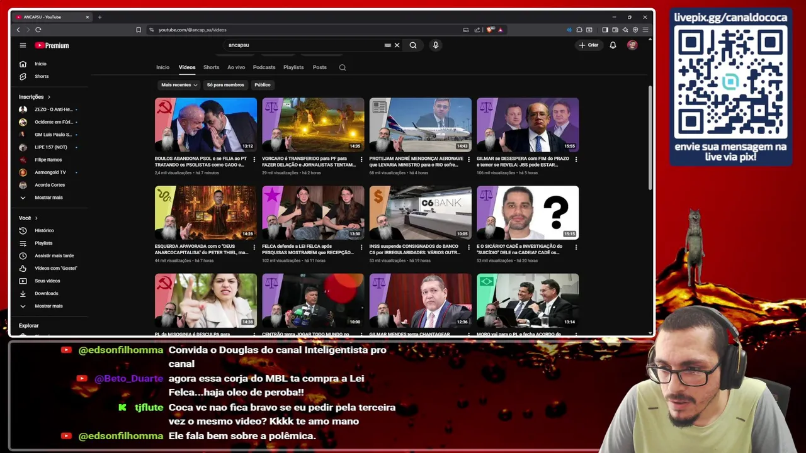Click the browser address bar URL
Viewport: 806px width, 453px height.
(193, 30)
